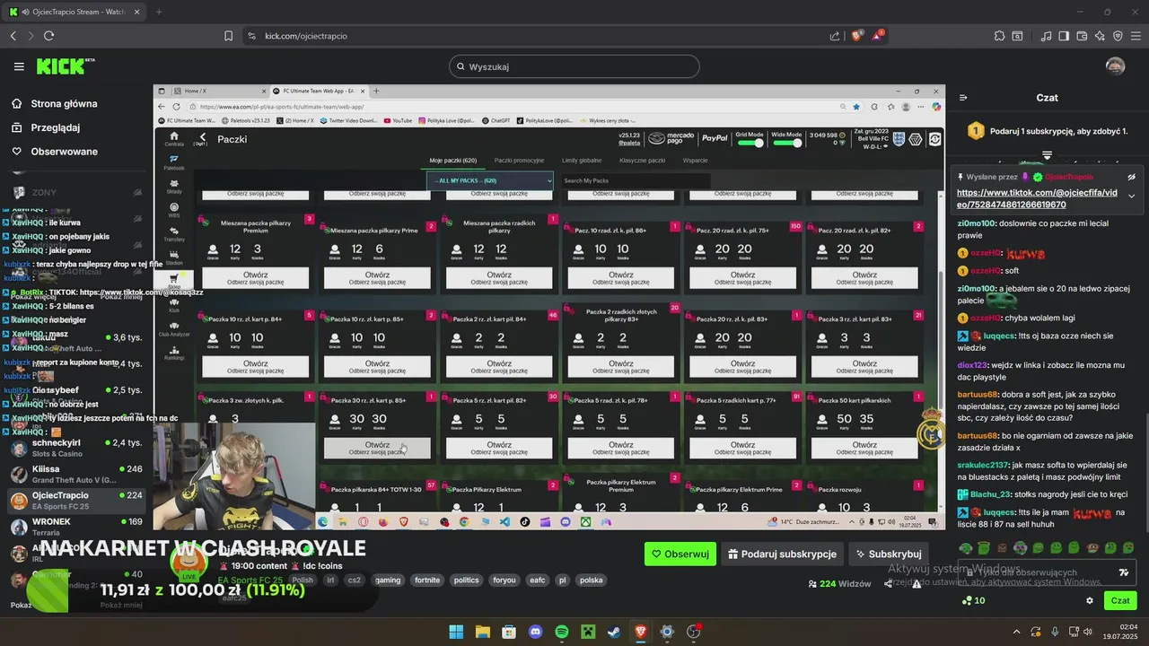The width and height of the screenshot is (1149, 646).
Task: Open Paczka 30 rz. zł. k. kart p. 85+ pack
Action: click(377, 448)
